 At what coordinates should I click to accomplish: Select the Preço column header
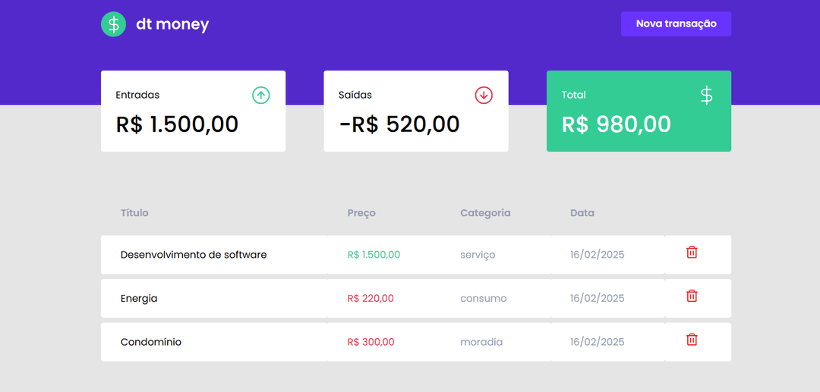pos(361,213)
